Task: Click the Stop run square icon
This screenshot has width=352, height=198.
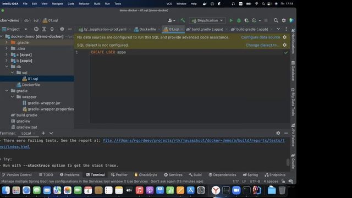Action: coord(266,20)
